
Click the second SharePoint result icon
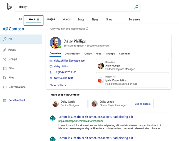(53, 139)
